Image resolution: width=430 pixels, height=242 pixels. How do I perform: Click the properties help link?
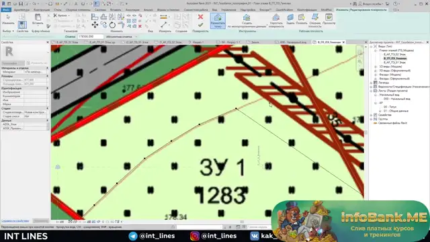pyautogui.click(x=15, y=221)
